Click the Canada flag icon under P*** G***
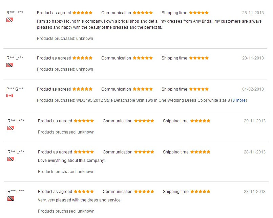273x218 pixels. [10, 96]
